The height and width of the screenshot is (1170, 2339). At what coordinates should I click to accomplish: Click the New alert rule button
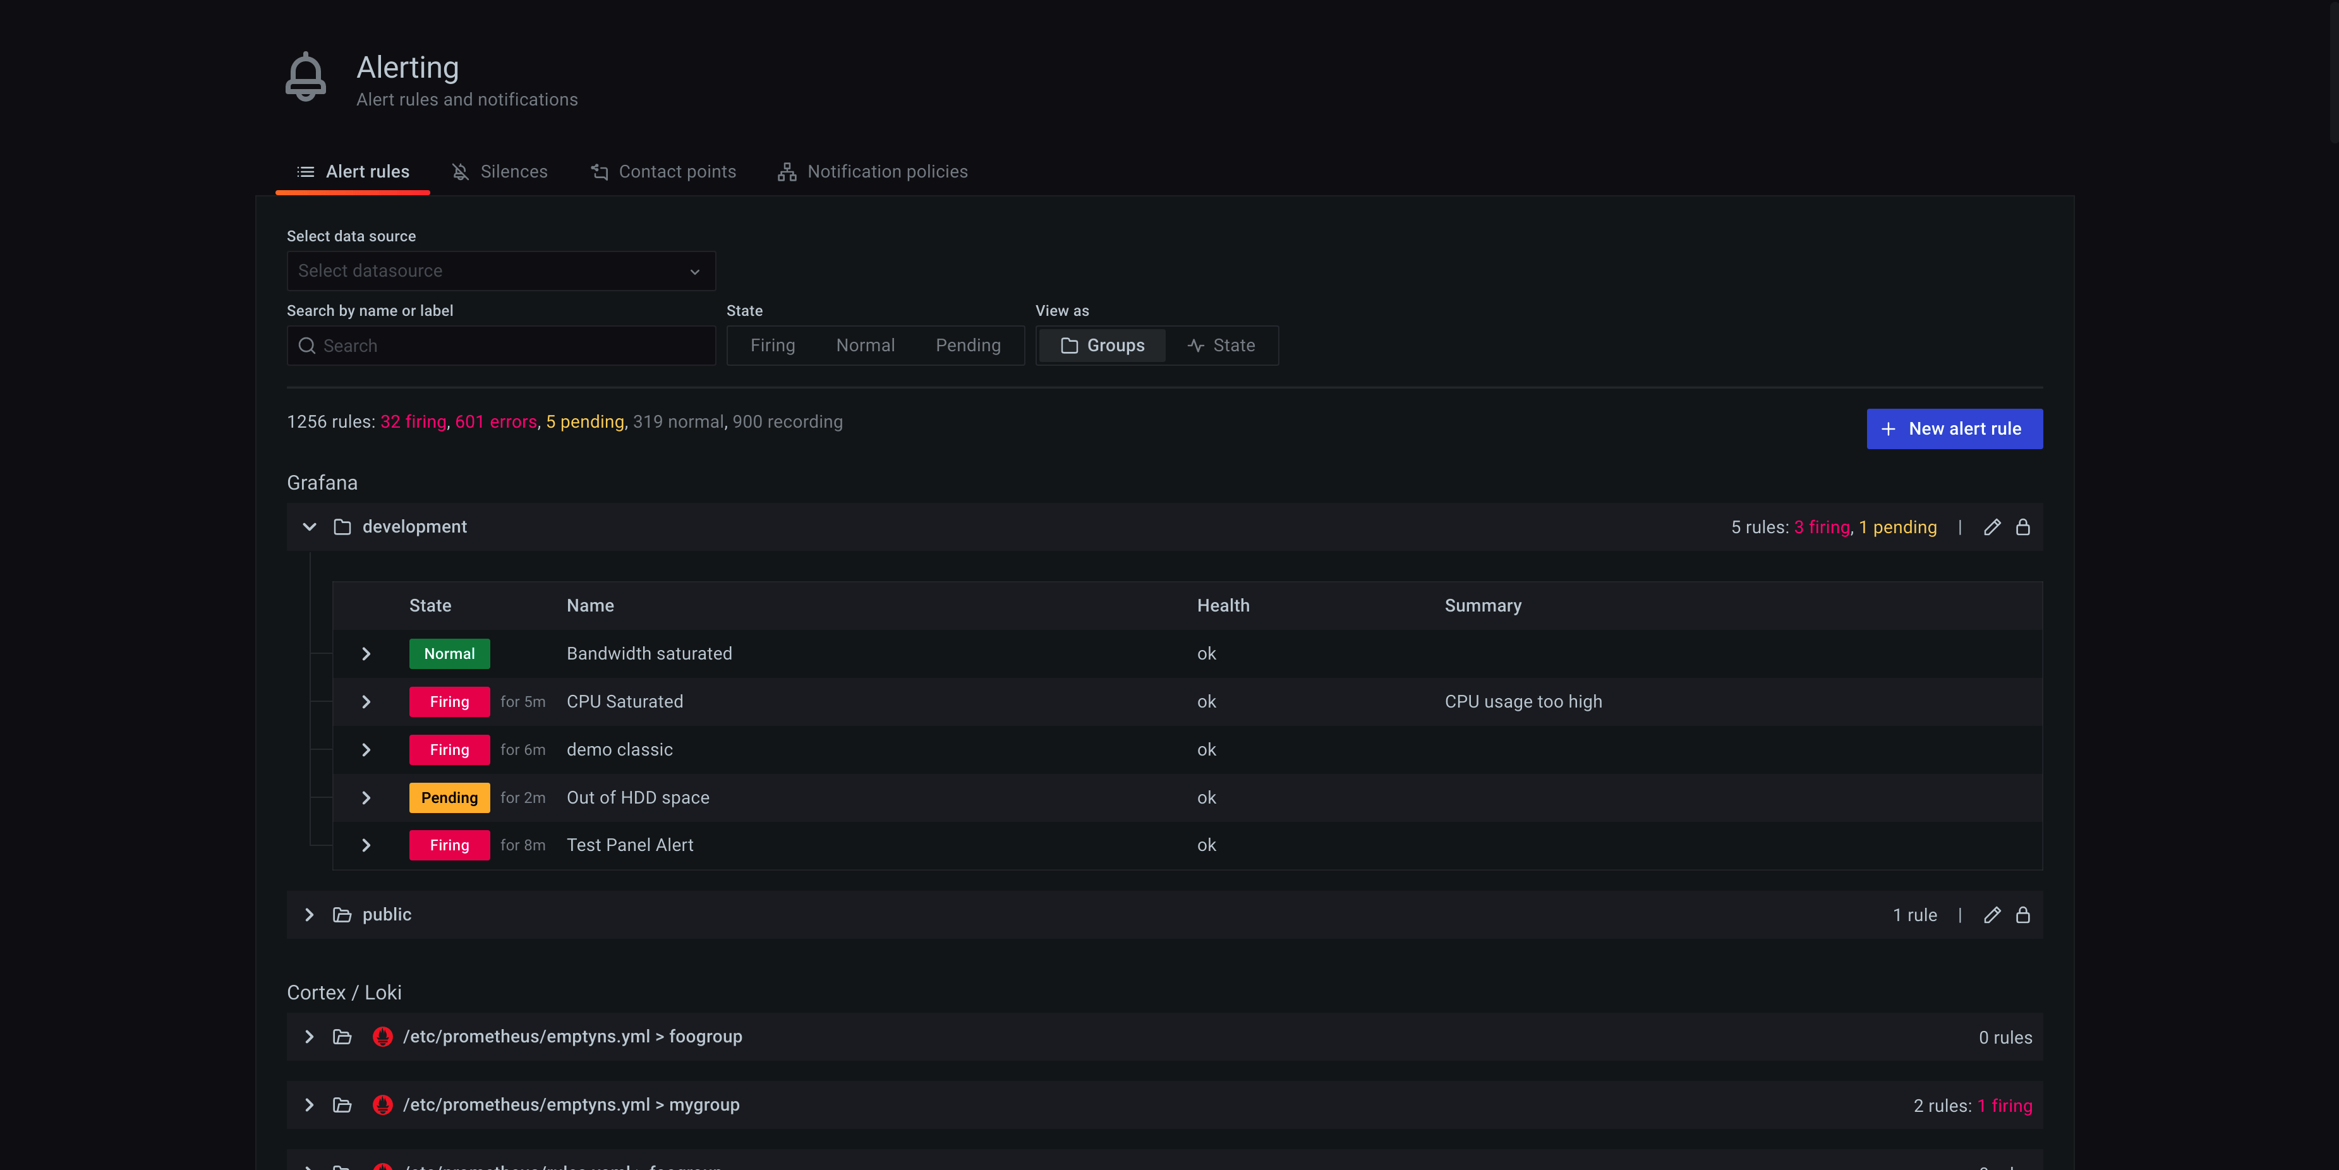click(x=1954, y=428)
